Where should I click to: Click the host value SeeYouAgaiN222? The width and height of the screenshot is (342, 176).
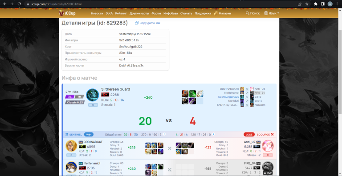tap(131, 47)
